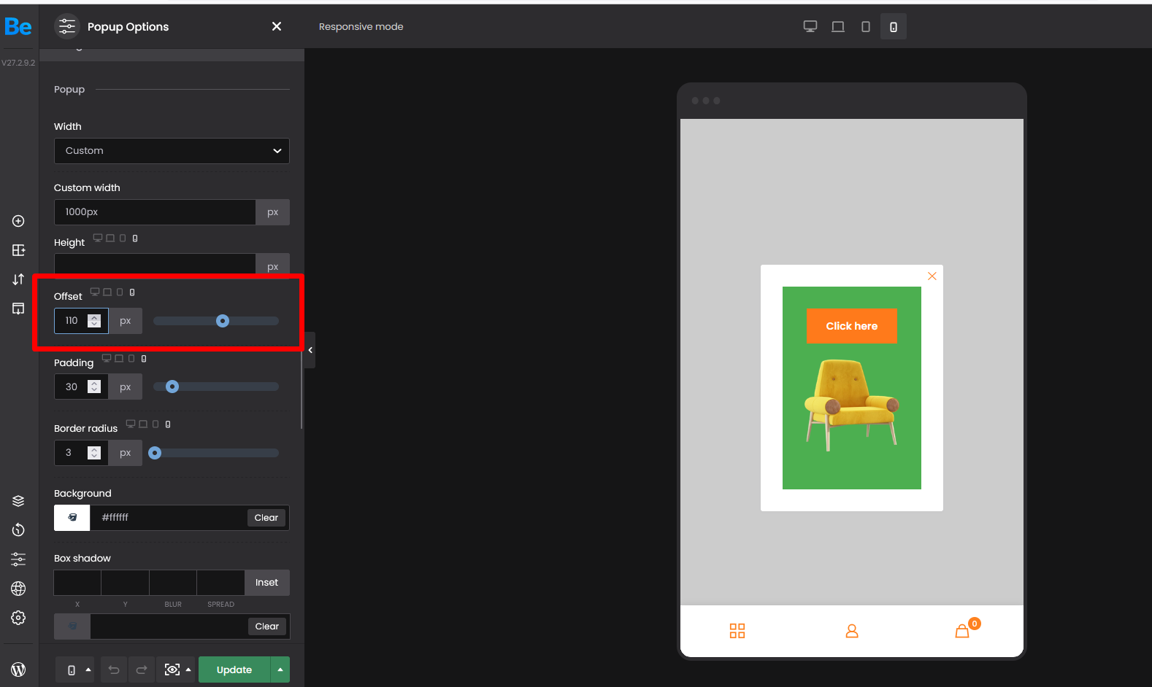Clear the Background color value
1152x687 pixels.
(266, 518)
